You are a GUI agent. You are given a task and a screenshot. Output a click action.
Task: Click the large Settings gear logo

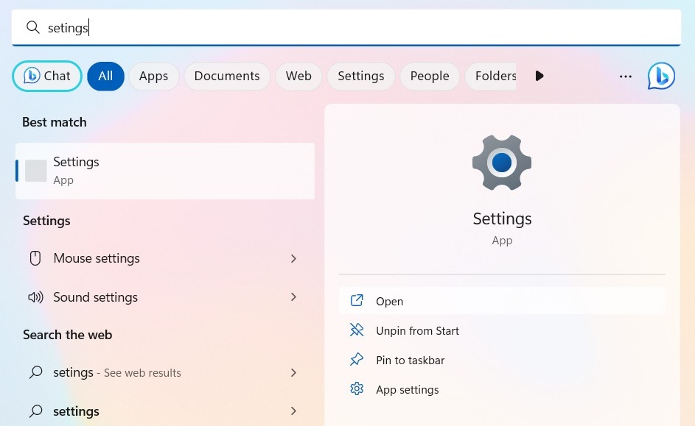tap(502, 162)
